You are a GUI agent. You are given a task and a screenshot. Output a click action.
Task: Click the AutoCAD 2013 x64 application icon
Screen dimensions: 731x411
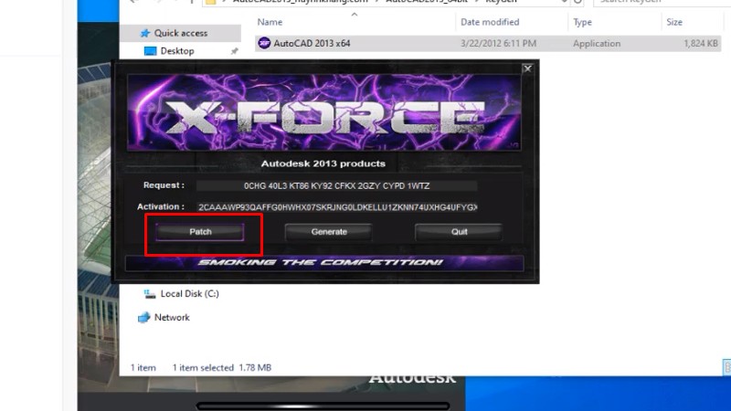click(x=264, y=43)
